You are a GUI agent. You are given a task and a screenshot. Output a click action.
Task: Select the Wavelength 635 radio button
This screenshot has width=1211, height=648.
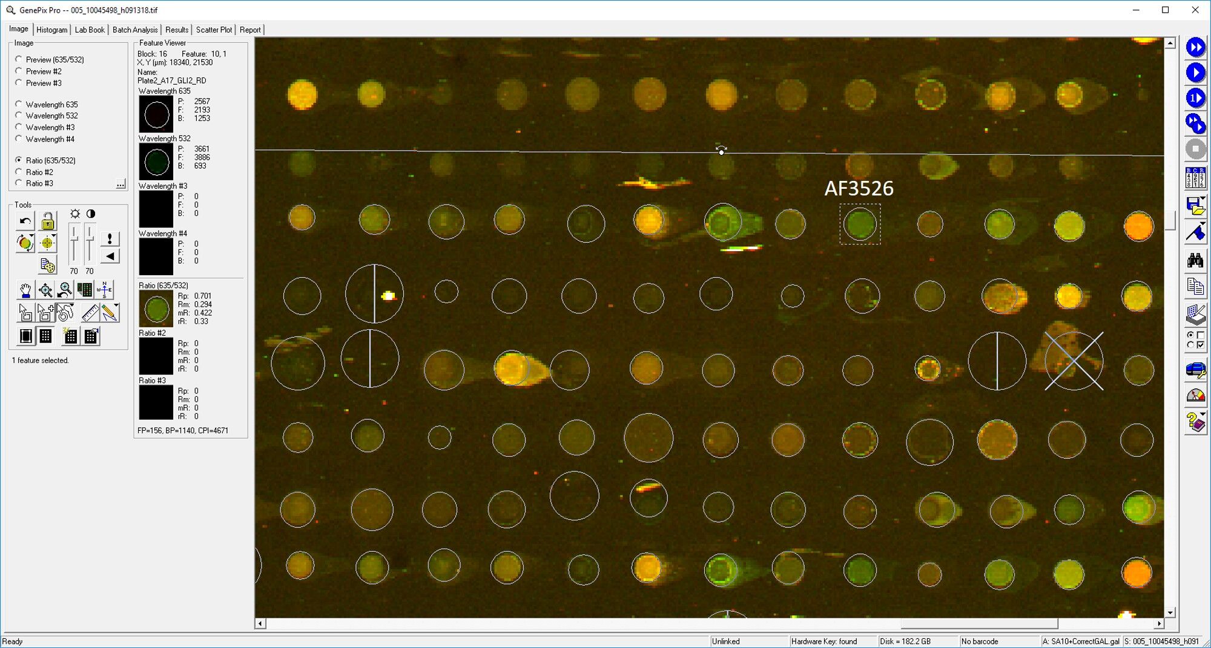click(x=19, y=104)
